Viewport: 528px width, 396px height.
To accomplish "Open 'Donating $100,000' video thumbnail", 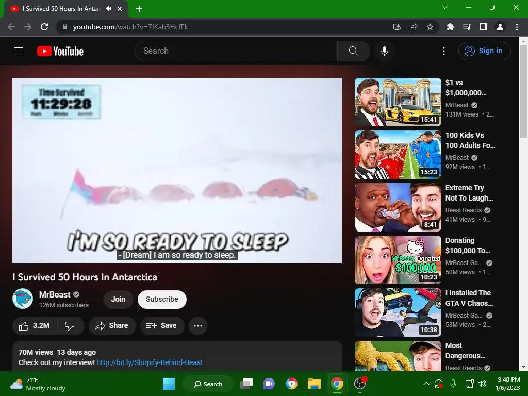I will pyautogui.click(x=398, y=260).
